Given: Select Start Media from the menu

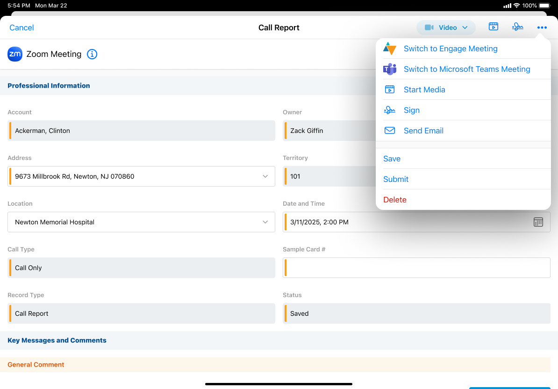Looking at the screenshot, I should [424, 90].
